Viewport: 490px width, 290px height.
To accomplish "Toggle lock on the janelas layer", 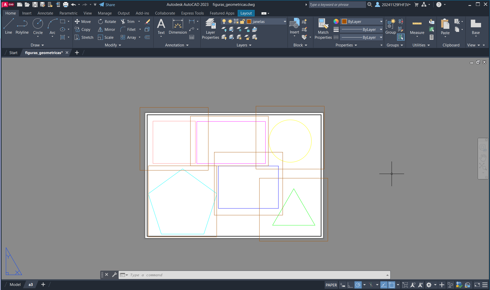I will coord(242,22).
